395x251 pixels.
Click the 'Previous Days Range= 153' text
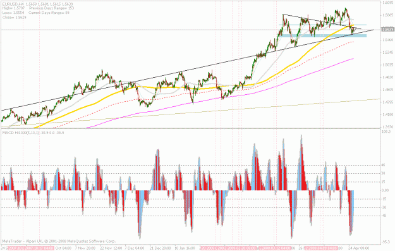(x=52, y=8)
